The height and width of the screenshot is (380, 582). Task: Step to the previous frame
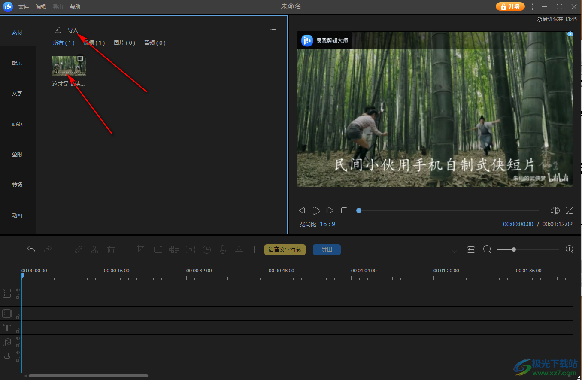coord(303,210)
